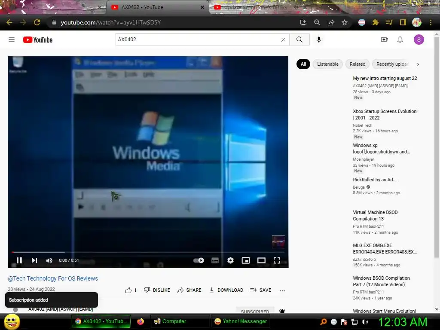Open Xbox Startup Screens Evolution video
Screen dimensions: 440x330
[x=385, y=114]
